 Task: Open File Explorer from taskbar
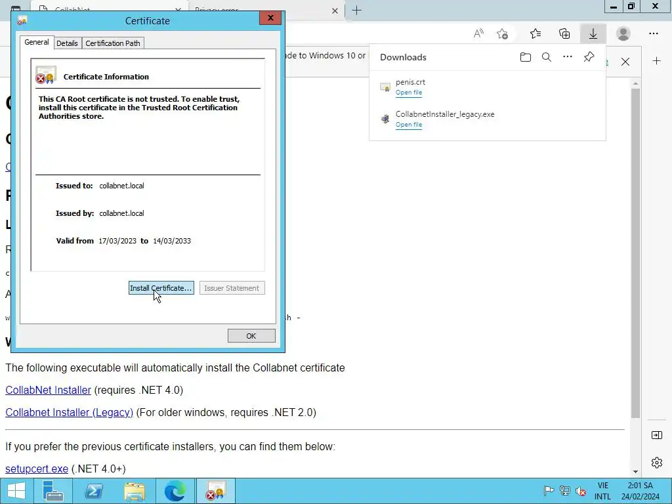[x=134, y=491]
